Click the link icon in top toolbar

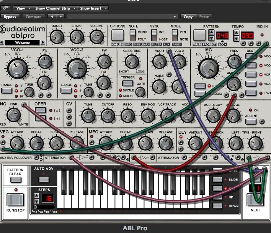(x=5, y=8)
